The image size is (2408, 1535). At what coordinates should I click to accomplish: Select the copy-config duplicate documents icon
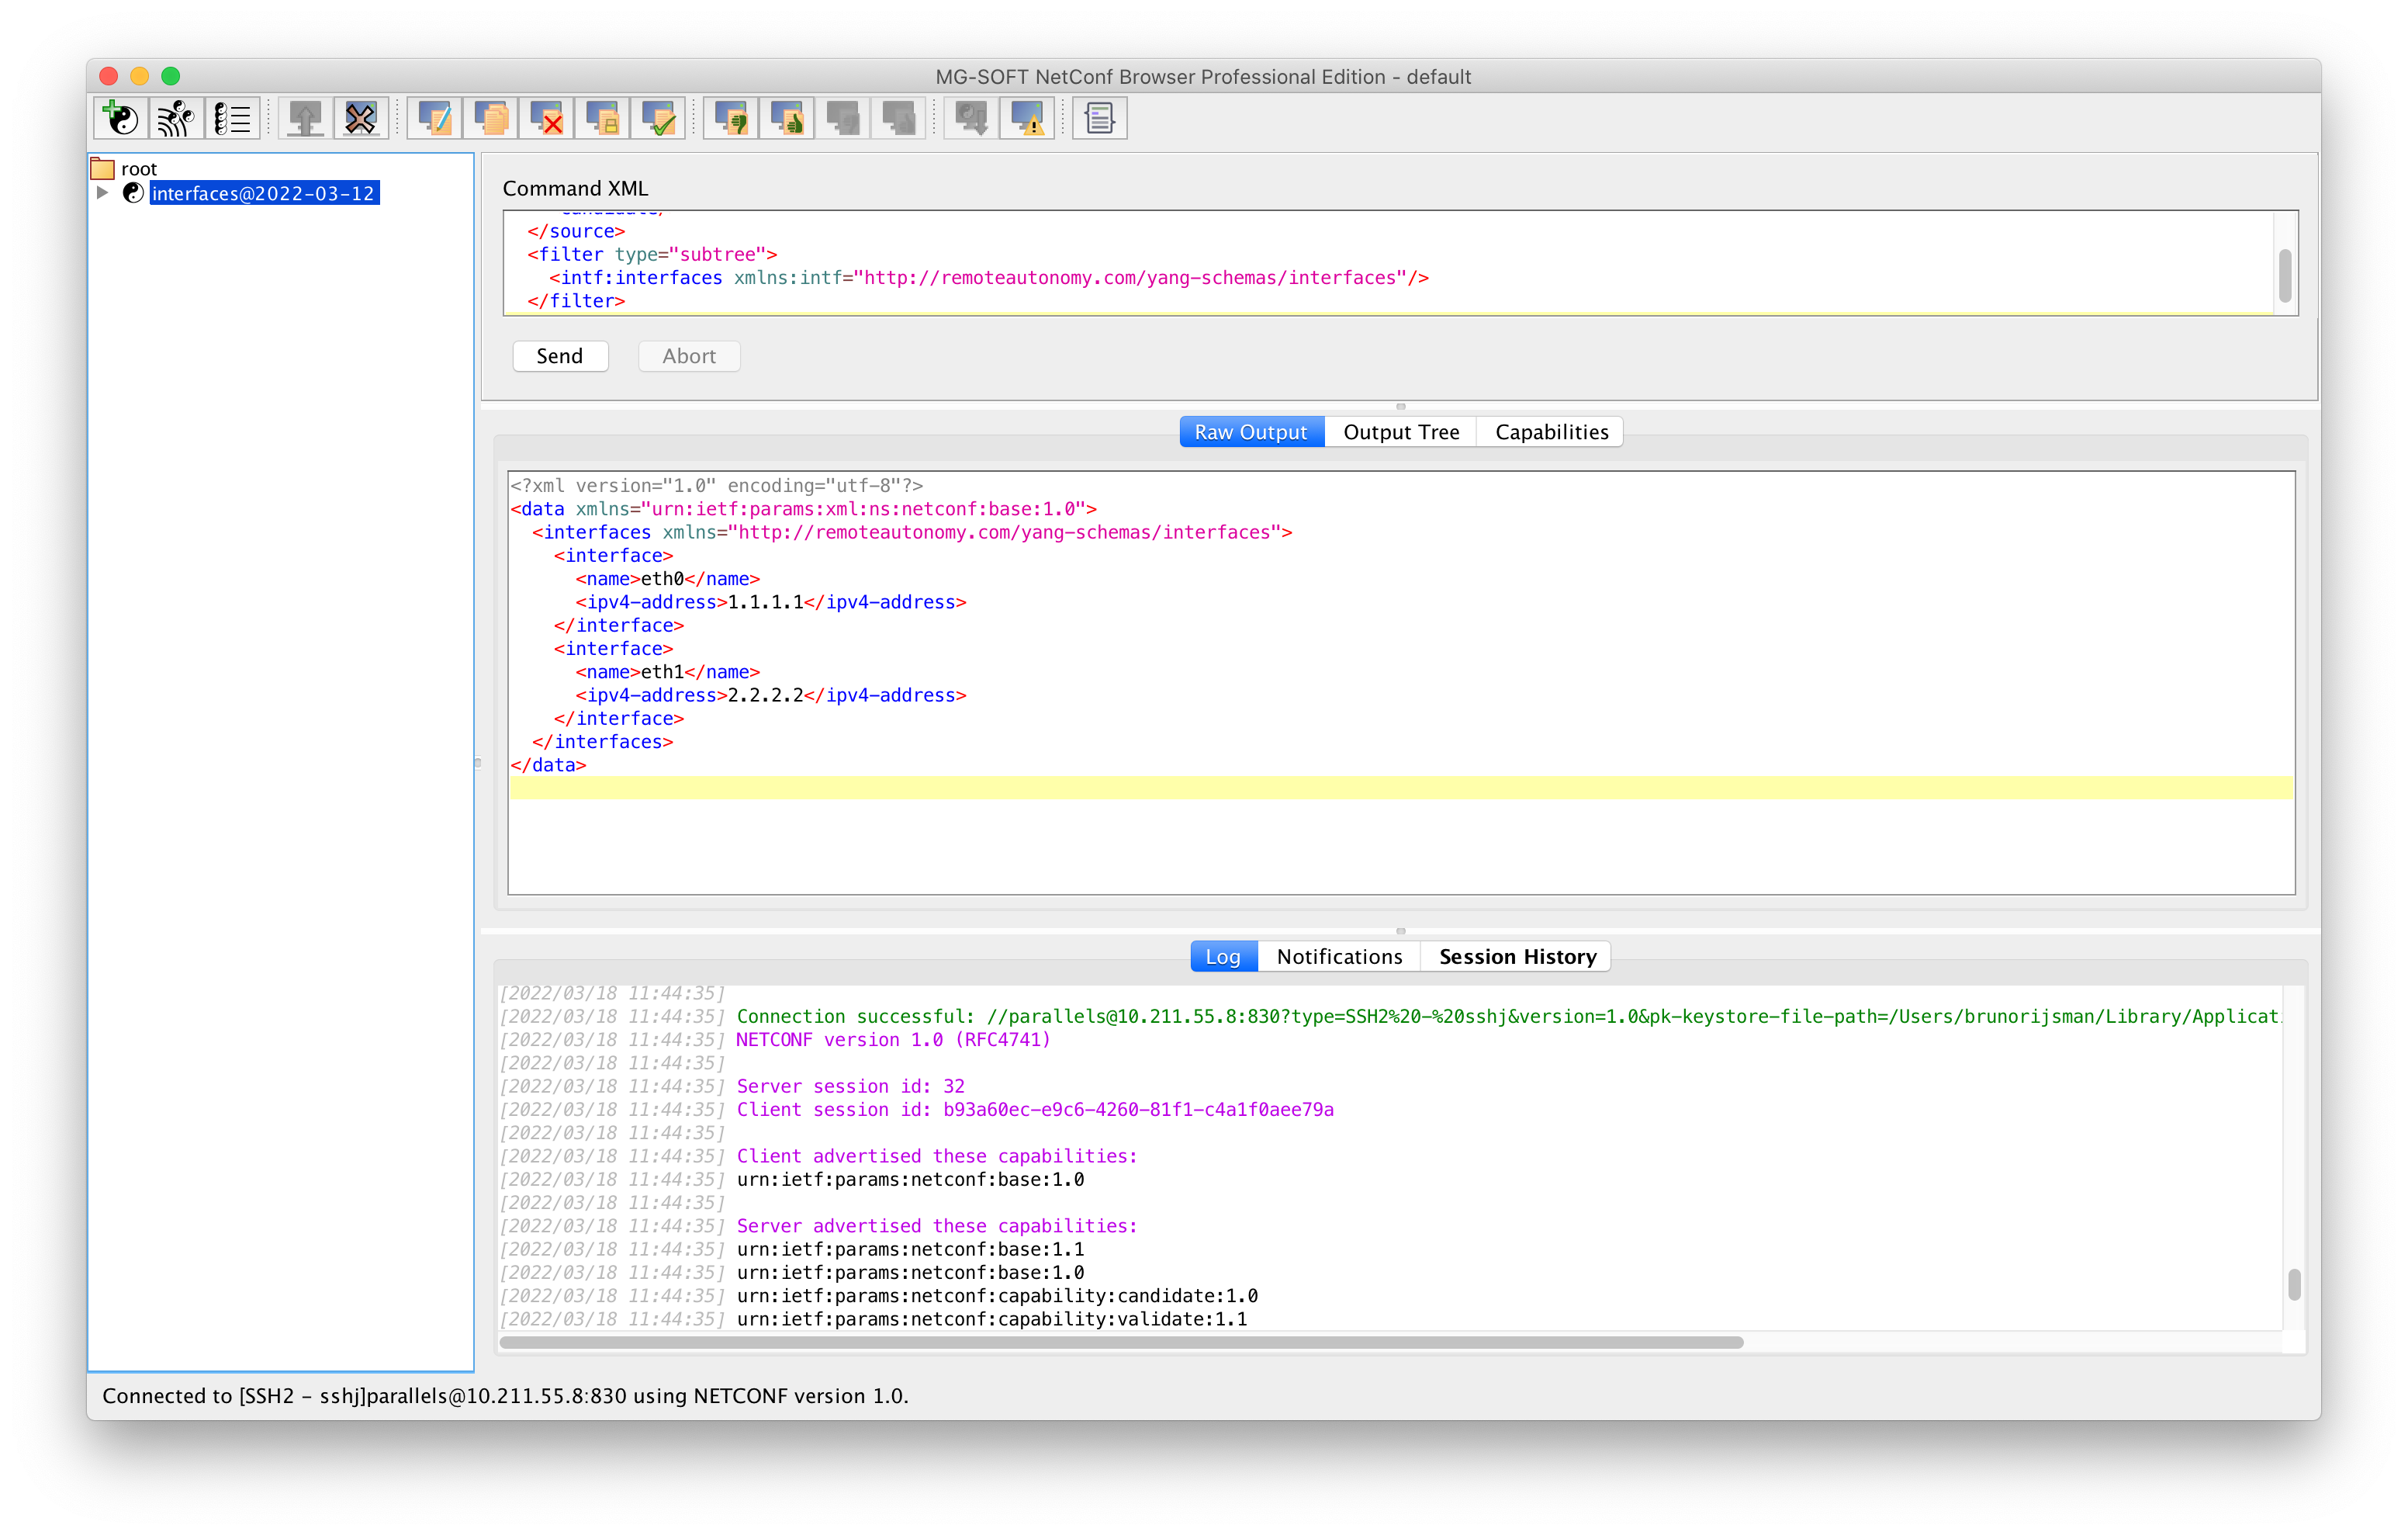point(490,117)
